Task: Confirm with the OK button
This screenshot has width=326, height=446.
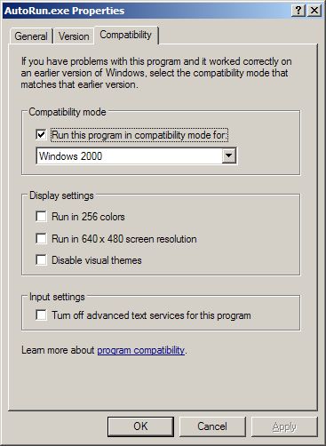Action: (x=140, y=426)
